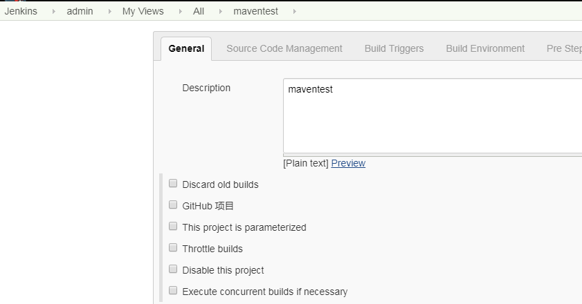Click the Preview link under Description

pyautogui.click(x=348, y=163)
